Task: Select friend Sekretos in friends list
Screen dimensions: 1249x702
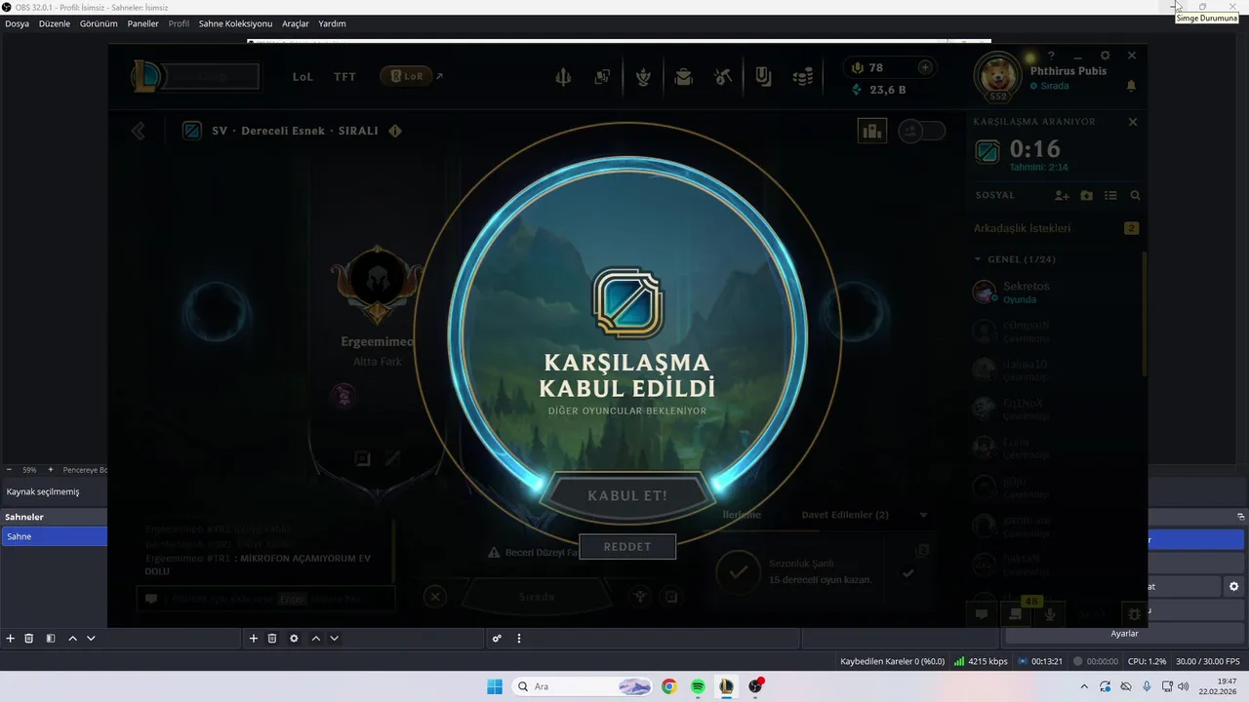Action: (1056, 292)
